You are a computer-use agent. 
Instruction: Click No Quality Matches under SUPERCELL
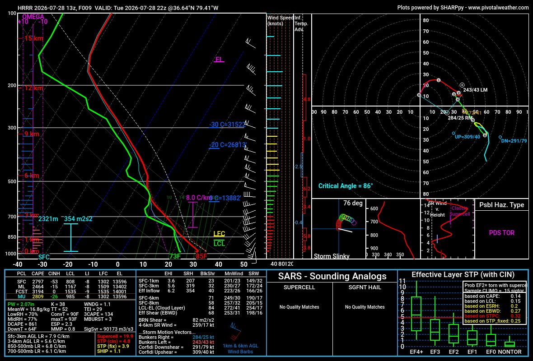coord(299,307)
